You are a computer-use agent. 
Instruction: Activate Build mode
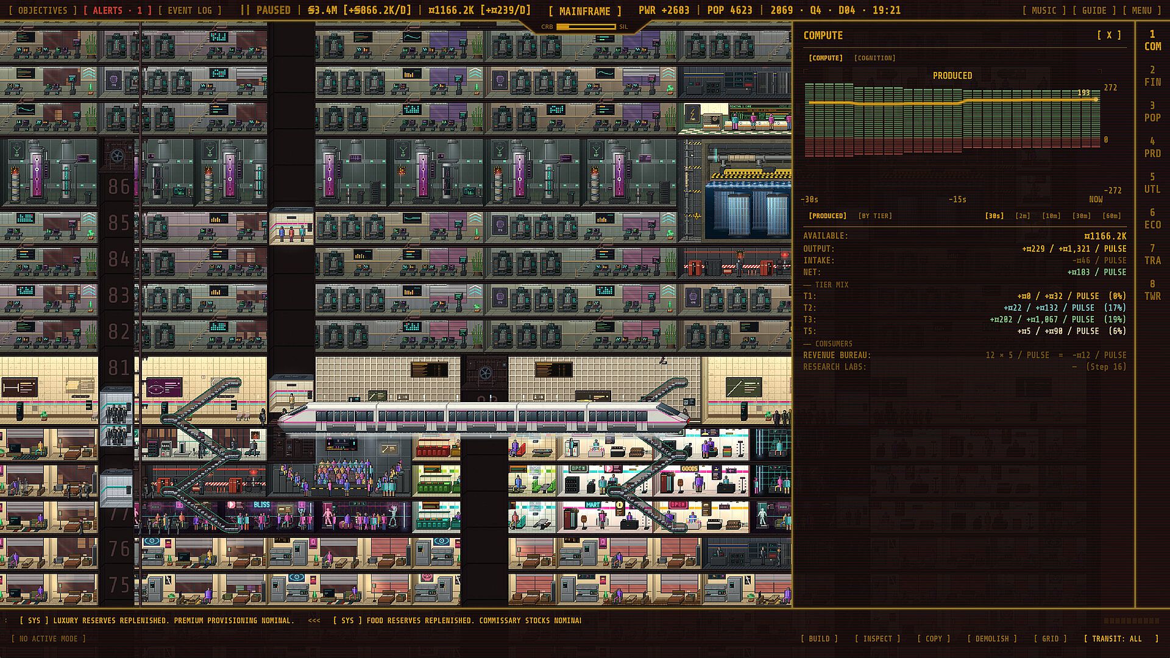(819, 639)
